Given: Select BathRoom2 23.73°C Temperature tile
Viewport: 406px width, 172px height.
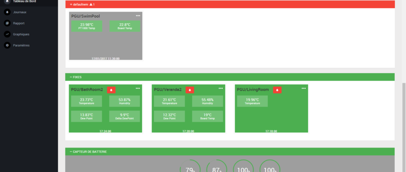Looking at the screenshot, I should click(86, 101).
